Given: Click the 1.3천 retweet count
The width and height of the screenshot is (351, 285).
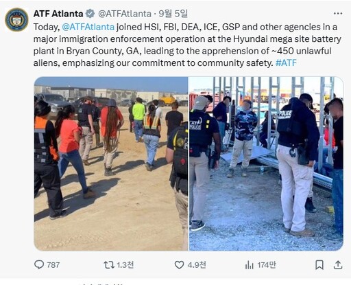Looking at the screenshot, I should [x=125, y=265].
